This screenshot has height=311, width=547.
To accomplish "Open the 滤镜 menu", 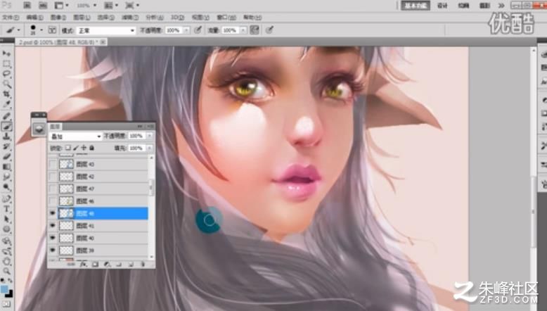I will [130, 18].
